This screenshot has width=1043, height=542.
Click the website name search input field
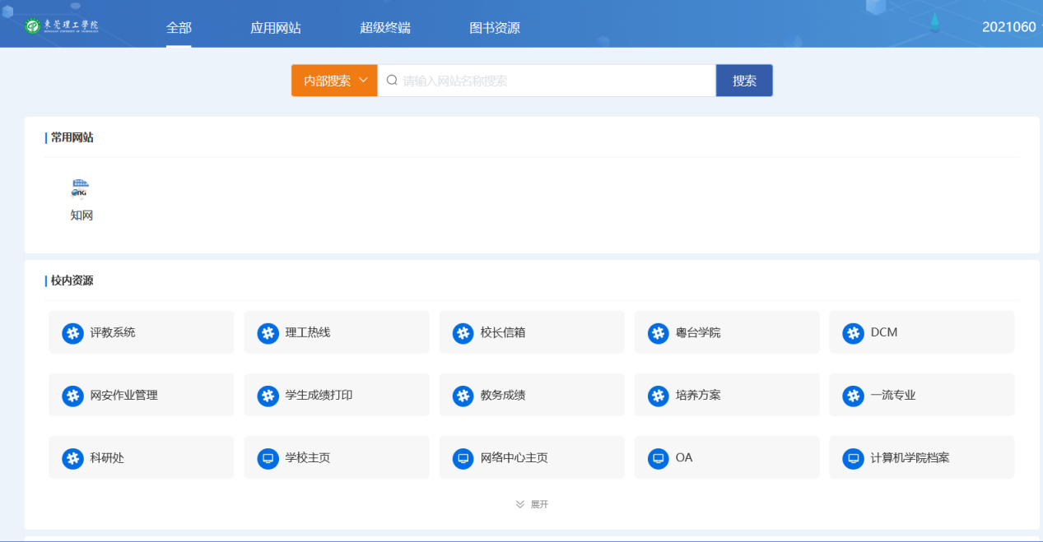point(547,81)
